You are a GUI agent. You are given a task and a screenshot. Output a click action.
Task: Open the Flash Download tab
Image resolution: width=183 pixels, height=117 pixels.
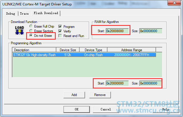pos(46,13)
